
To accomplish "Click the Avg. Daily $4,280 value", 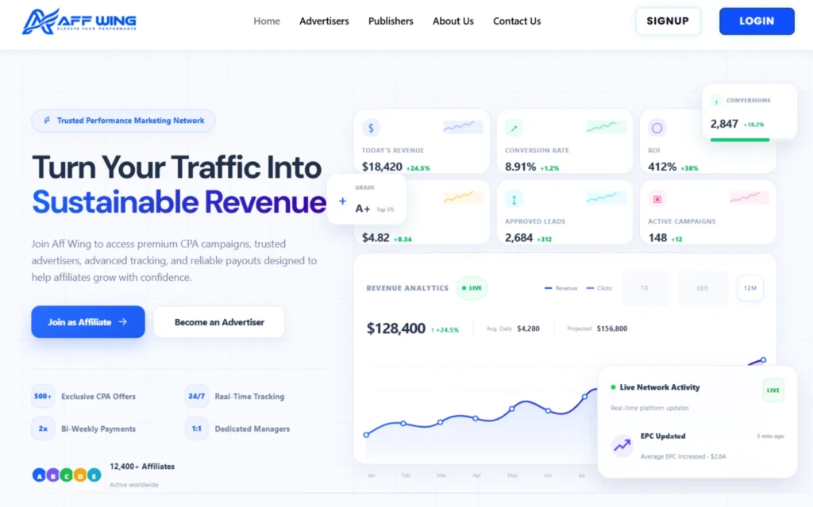I will pos(528,328).
